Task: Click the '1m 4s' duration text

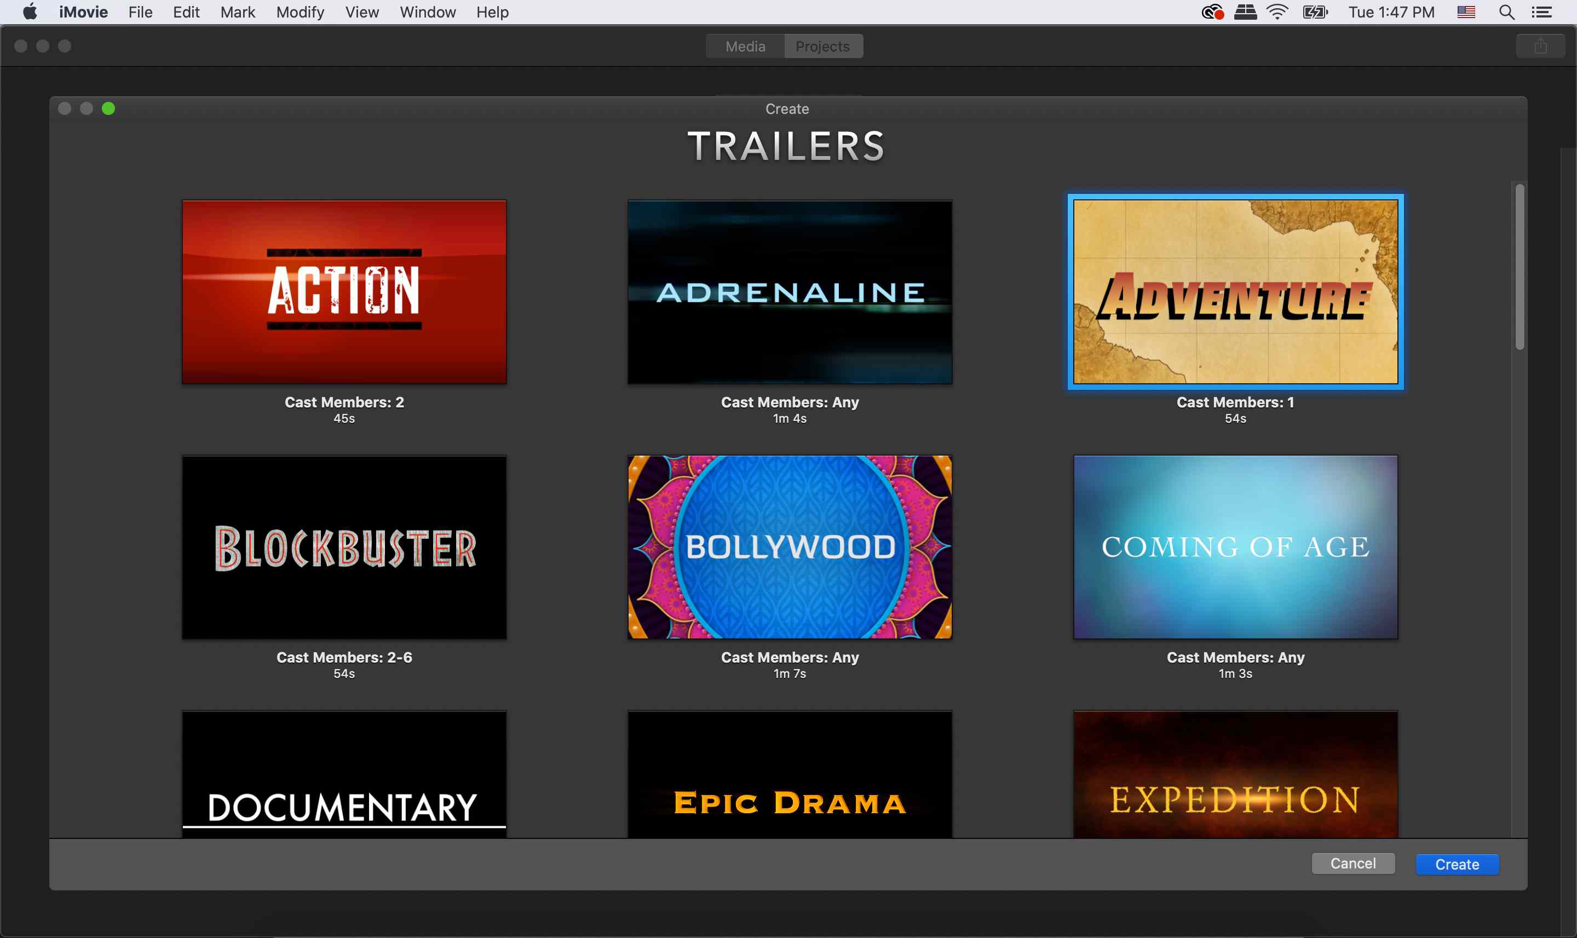Action: coord(790,418)
